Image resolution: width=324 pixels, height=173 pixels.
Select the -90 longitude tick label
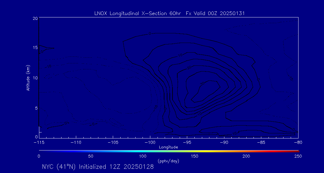pos(224,143)
